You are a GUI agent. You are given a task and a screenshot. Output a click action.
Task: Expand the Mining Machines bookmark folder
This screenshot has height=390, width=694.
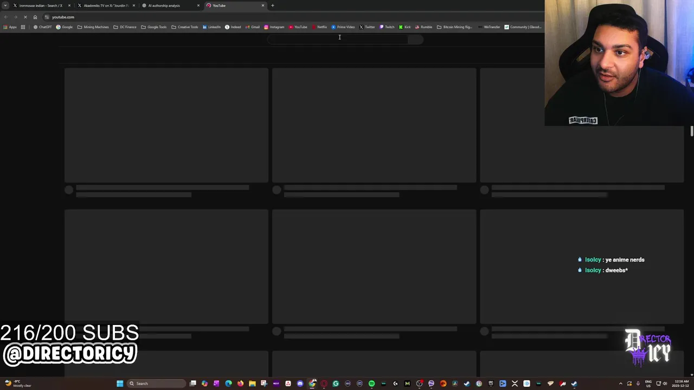point(93,27)
